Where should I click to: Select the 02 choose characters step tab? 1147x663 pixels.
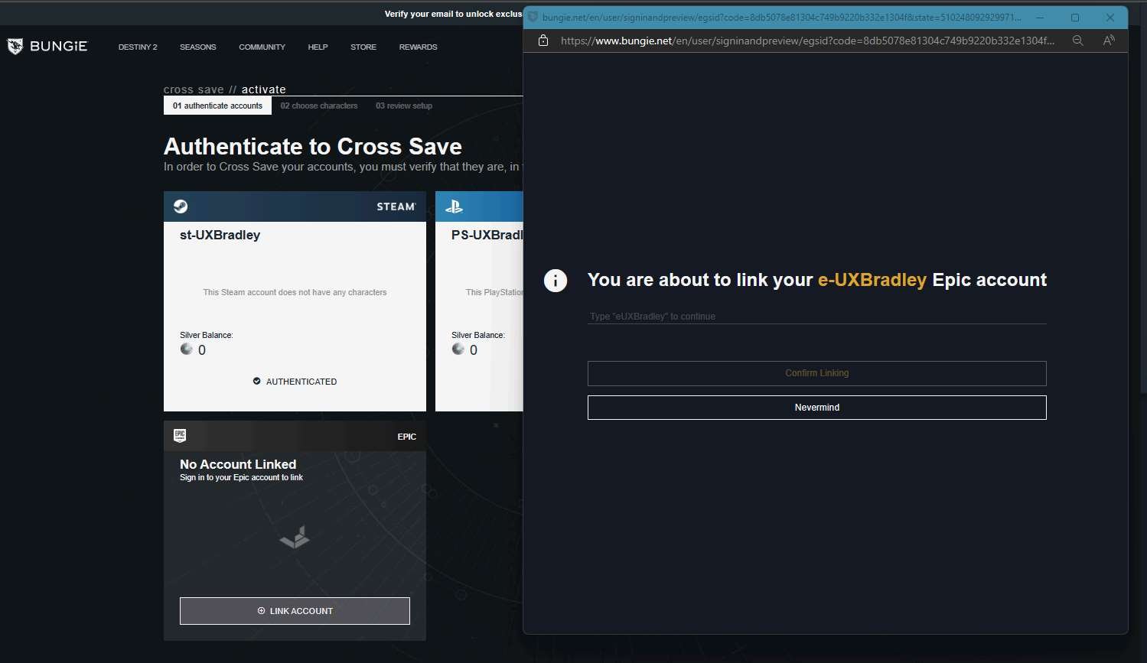click(319, 106)
